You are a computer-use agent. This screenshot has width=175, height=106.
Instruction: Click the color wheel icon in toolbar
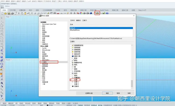tap(81, 13)
